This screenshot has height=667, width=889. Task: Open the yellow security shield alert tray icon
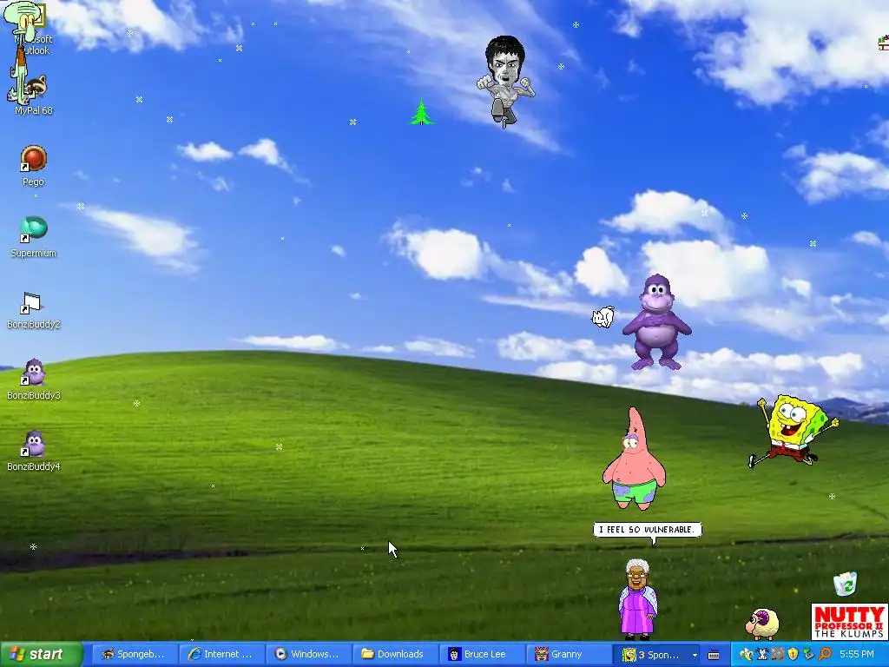coord(794,655)
